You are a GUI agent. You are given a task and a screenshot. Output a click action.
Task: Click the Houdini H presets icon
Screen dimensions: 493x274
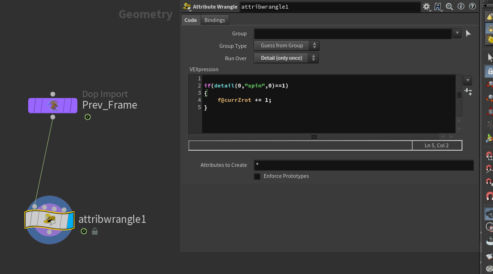(x=438, y=7)
